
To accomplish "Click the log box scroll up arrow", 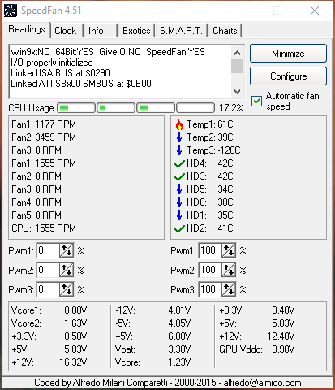I will click(237, 53).
